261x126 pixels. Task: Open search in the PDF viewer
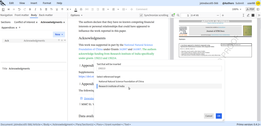click(x=178, y=15)
